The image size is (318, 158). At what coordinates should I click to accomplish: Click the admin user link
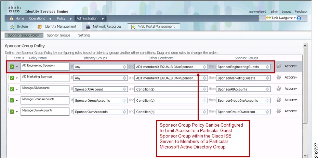pos(274,12)
